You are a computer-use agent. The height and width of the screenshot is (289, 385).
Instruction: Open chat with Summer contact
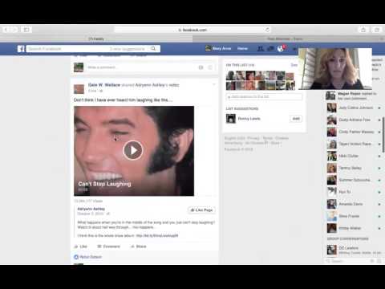pyautogui.click(x=354, y=180)
